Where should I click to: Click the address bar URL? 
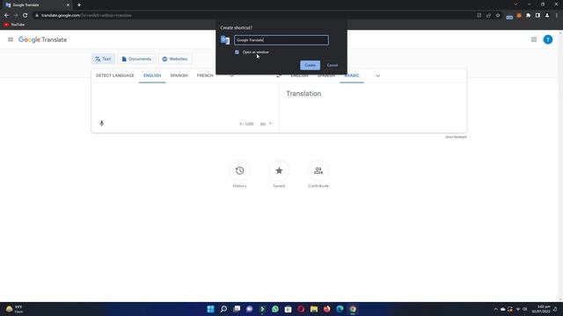(86, 16)
